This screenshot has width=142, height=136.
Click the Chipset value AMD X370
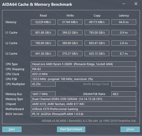[x=83, y=104]
